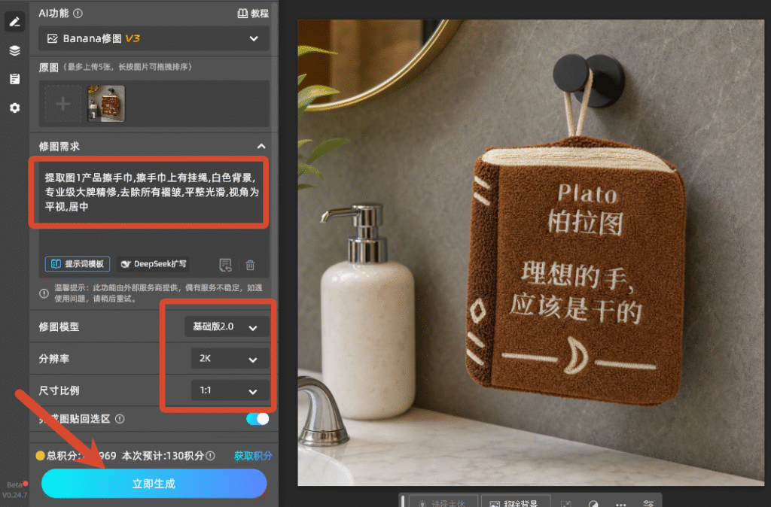The width and height of the screenshot is (771, 507).
Task: Click the 移除背景 button in bottom toolbar
Action: (x=515, y=502)
